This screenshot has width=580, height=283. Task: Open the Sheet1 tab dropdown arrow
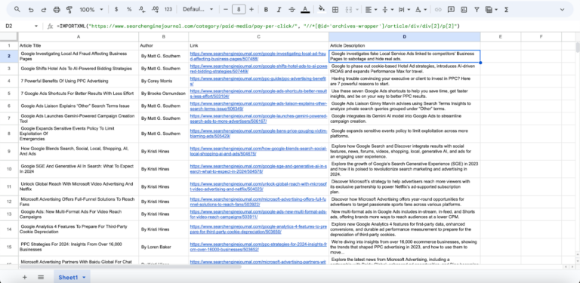click(x=84, y=278)
